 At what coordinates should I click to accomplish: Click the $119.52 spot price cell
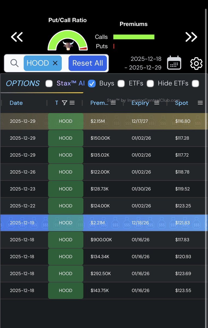click(x=182, y=189)
